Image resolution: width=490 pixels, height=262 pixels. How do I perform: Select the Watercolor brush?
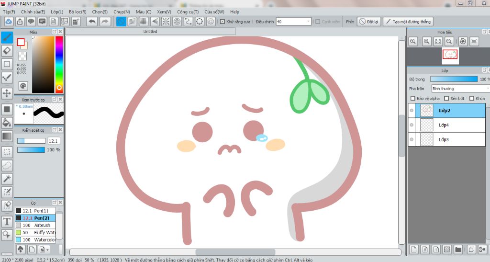pyautogui.click(x=35, y=239)
